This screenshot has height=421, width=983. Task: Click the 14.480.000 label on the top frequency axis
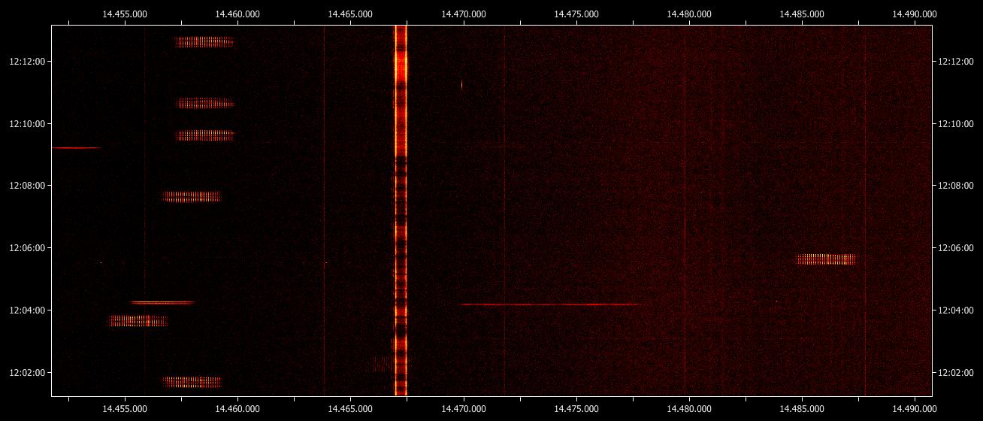(688, 14)
